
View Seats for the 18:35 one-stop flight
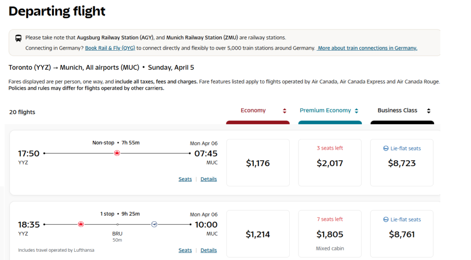(x=185, y=250)
